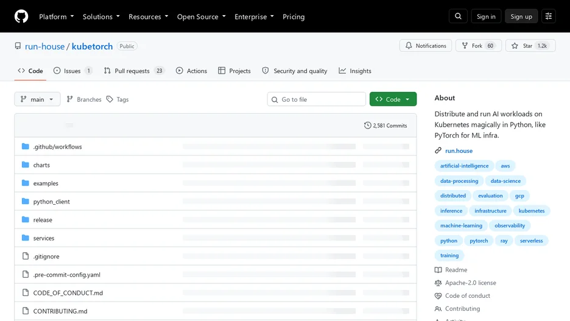Screen dimensions: 570x321
Task: Click the clock history icon by Commits
Action: pyautogui.click(x=368, y=125)
